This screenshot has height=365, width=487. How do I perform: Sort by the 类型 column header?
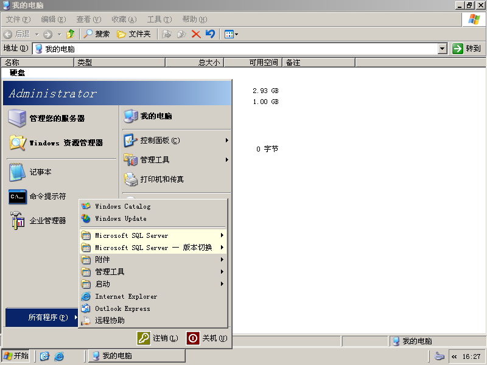click(119, 63)
